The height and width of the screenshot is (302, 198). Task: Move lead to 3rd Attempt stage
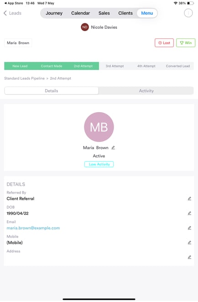coord(115,66)
